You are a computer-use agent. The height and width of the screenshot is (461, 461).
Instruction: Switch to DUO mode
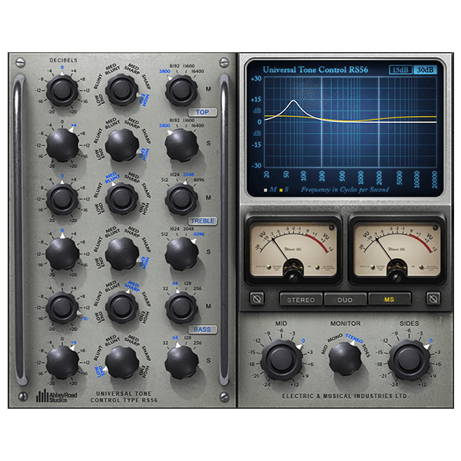[x=345, y=300]
